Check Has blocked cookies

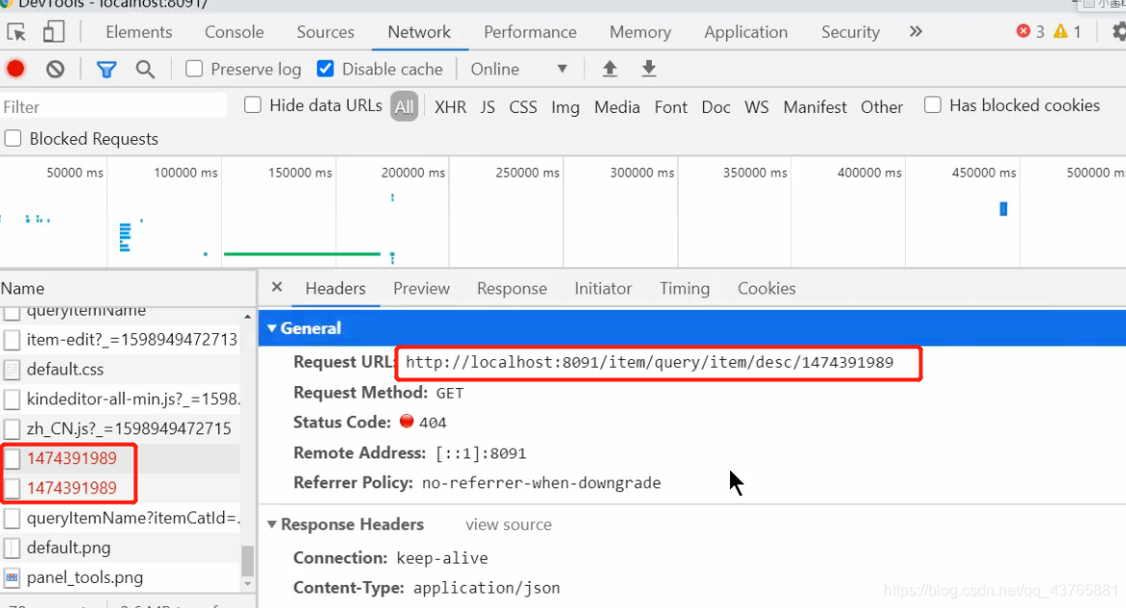pos(933,105)
